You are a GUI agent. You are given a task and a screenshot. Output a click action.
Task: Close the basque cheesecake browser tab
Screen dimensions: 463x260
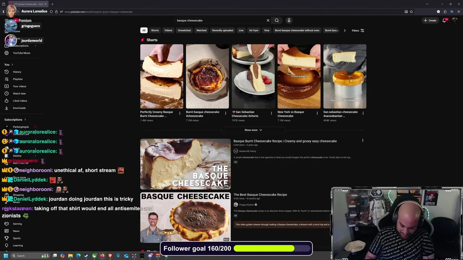click(46, 4)
